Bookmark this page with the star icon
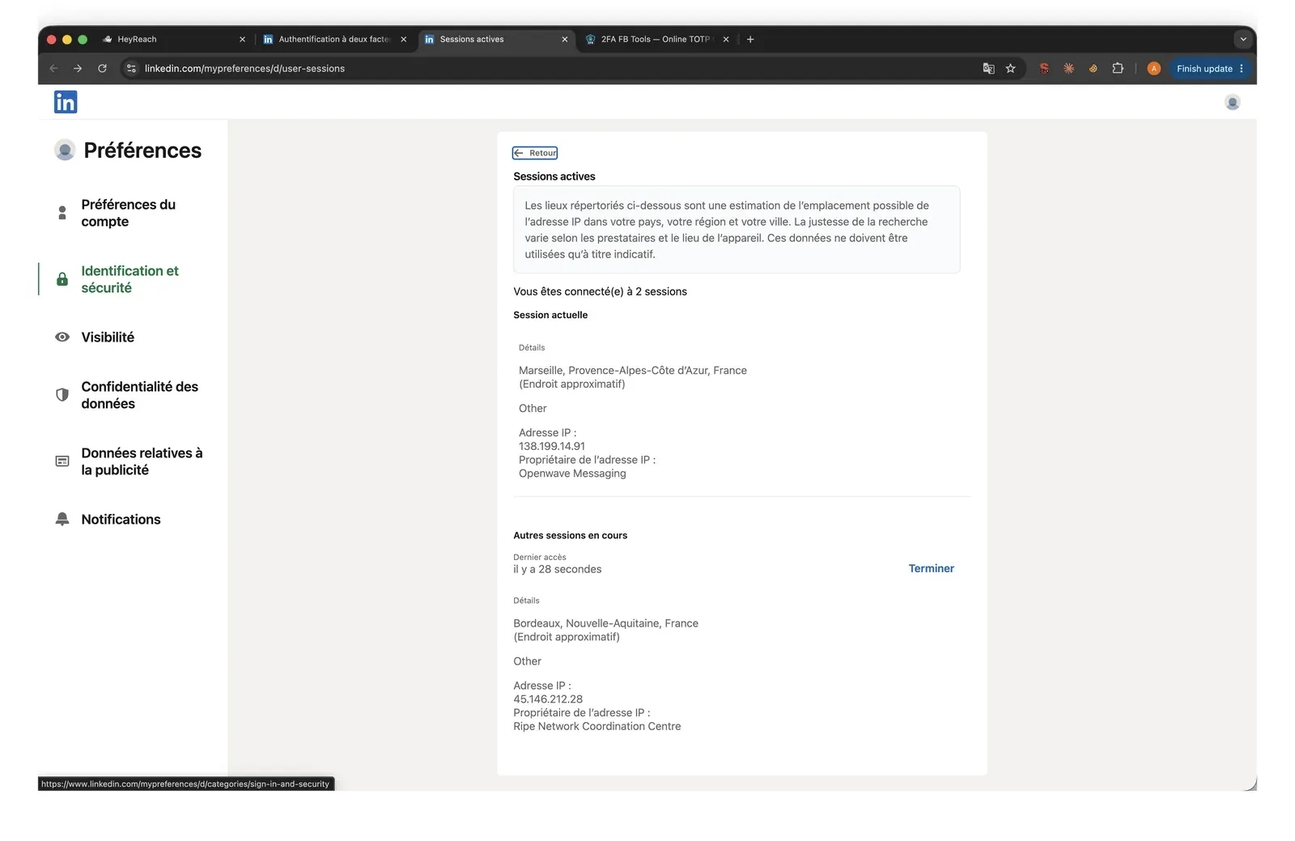This screenshot has height=841, width=1295. click(1010, 69)
